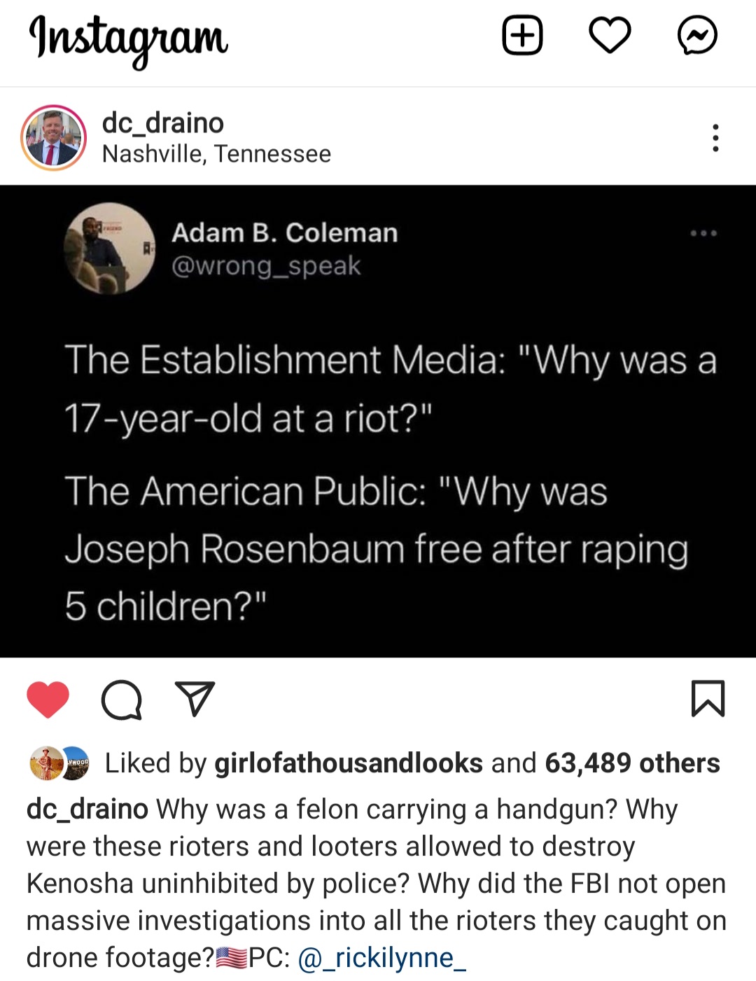The image size is (756, 981).
Task: Unlike the post with the red heart
Action: click(48, 700)
